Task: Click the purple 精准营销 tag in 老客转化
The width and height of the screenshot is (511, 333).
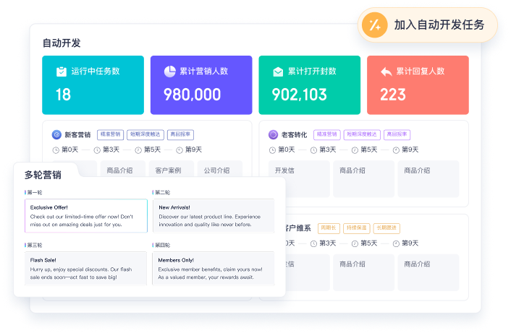Action: pyautogui.click(x=327, y=134)
